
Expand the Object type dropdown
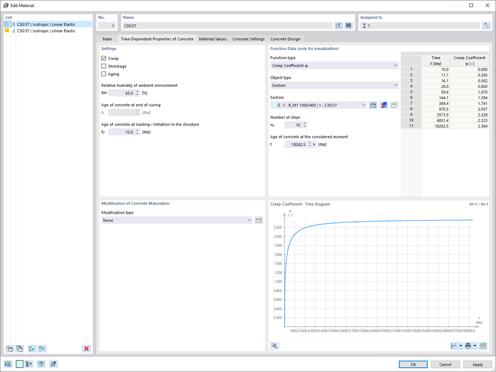[x=334, y=85]
